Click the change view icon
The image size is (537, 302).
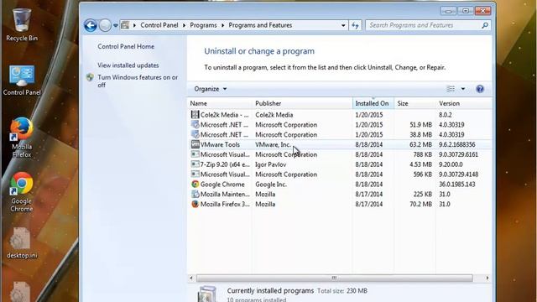[x=451, y=89]
